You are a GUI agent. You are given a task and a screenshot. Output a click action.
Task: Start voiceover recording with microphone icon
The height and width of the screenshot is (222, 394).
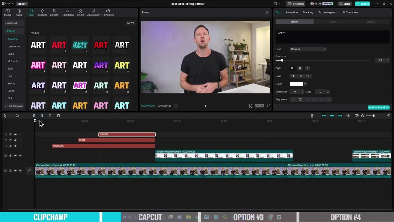point(312,116)
